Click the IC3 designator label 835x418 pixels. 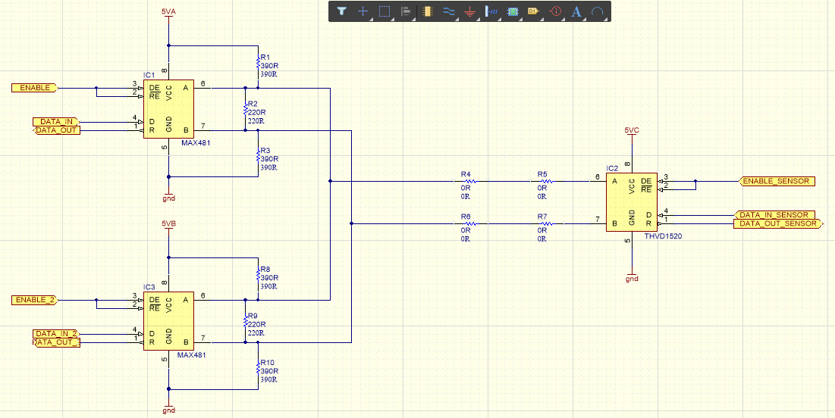click(x=149, y=287)
